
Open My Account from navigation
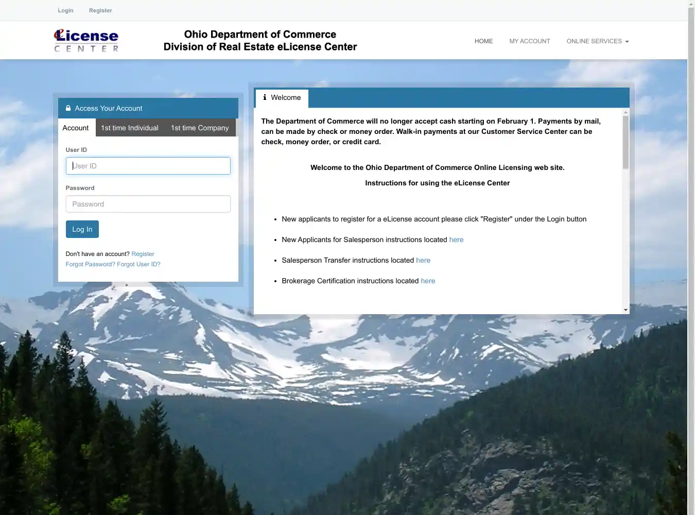[530, 41]
